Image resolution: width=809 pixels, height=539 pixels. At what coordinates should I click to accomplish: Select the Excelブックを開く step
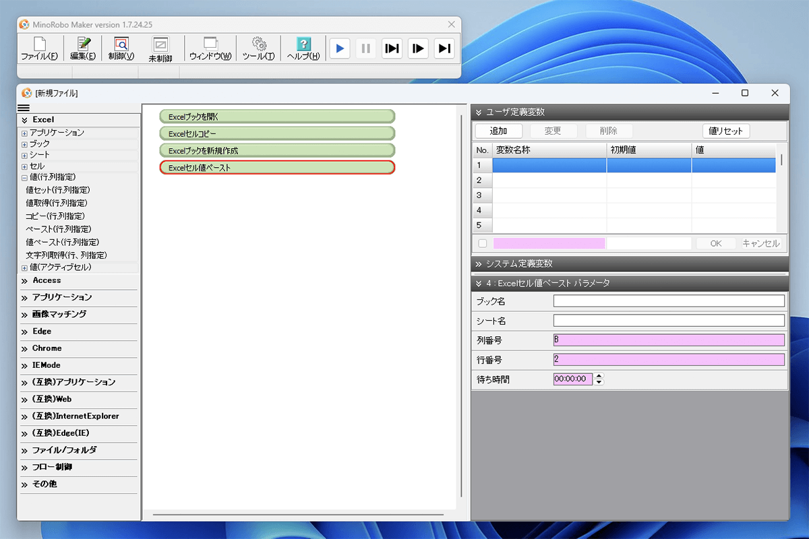pyautogui.click(x=277, y=117)
